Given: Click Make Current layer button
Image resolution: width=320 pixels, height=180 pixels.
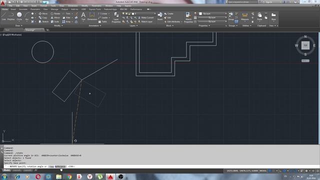Looking at the screenshot, I should coord(145,18).
